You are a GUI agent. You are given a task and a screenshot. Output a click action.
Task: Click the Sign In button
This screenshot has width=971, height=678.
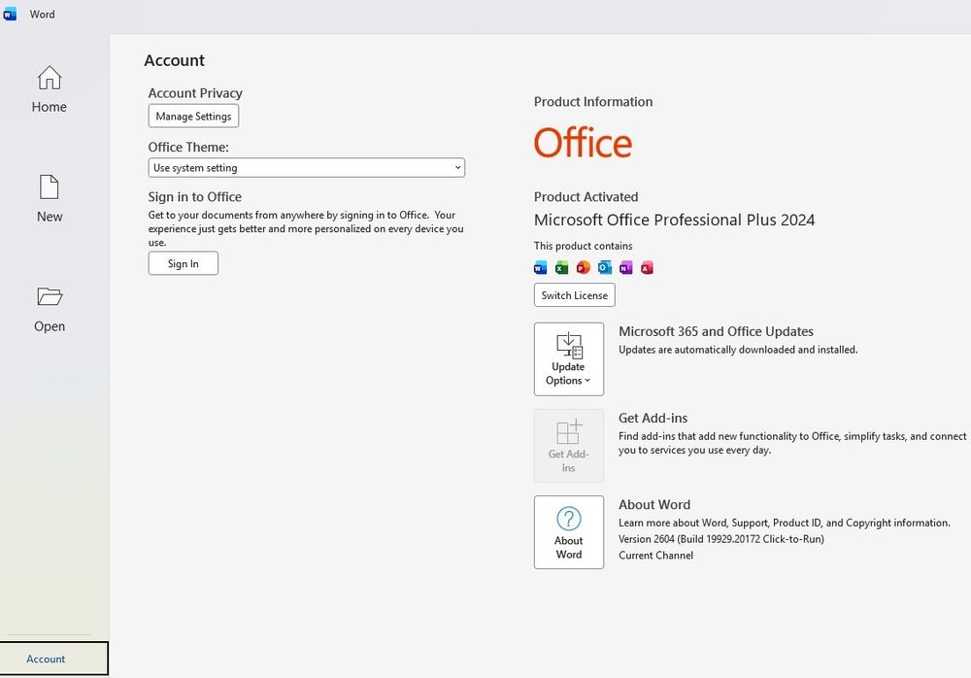184,263
